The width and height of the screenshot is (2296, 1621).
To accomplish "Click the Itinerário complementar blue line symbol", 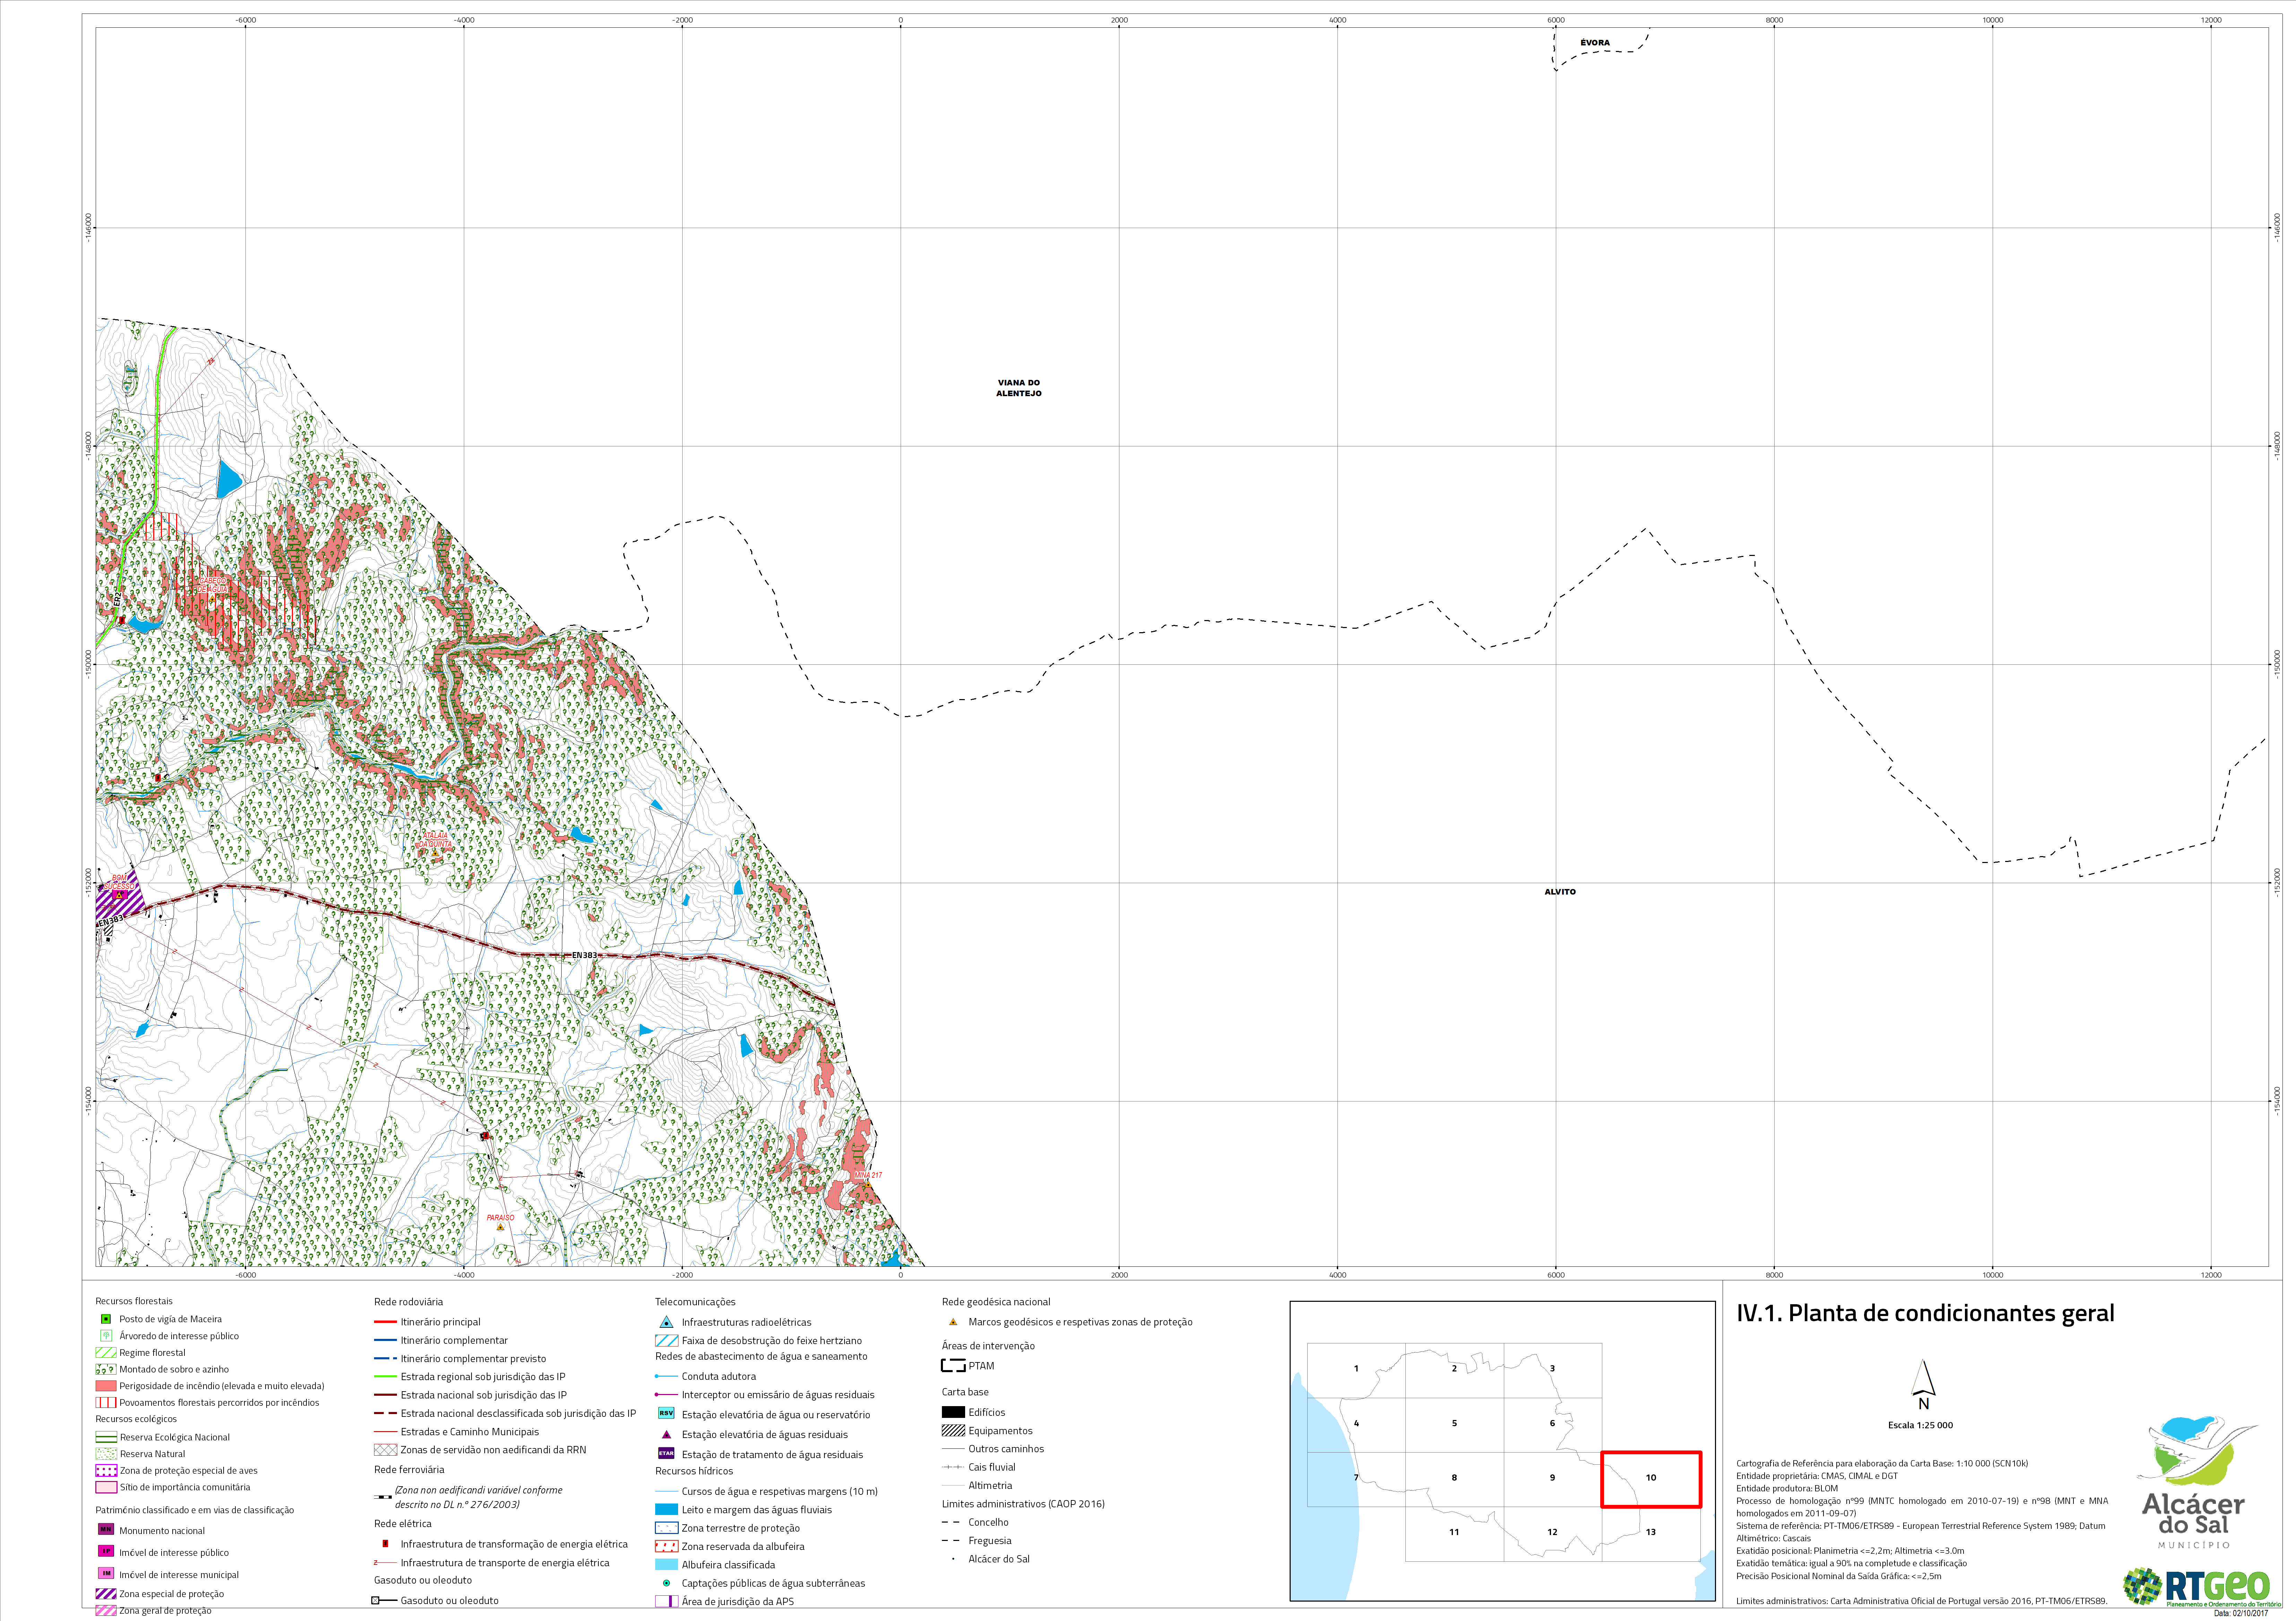I will [x=385, y=1340].
